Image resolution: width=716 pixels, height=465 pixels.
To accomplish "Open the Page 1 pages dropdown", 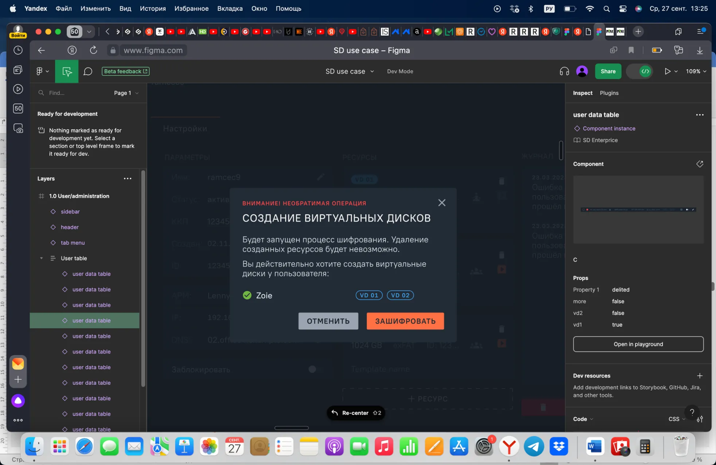I will (126, 93).
